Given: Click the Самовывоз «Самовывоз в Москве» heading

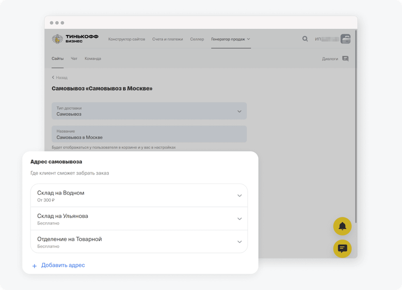Looking at the screenshot, I should tap(102, 88).
